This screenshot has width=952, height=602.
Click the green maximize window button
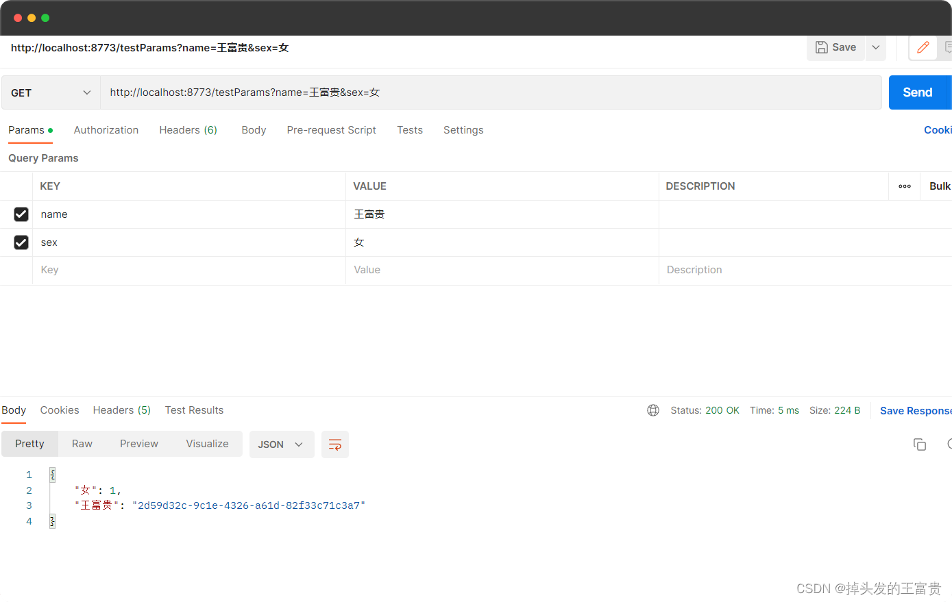pos(45,18)
